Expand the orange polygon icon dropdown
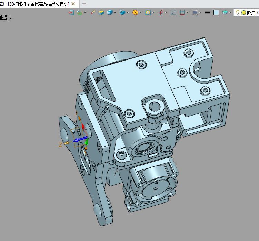The width and height of the screenshot is (259, 241). click(x=140, y=12)
